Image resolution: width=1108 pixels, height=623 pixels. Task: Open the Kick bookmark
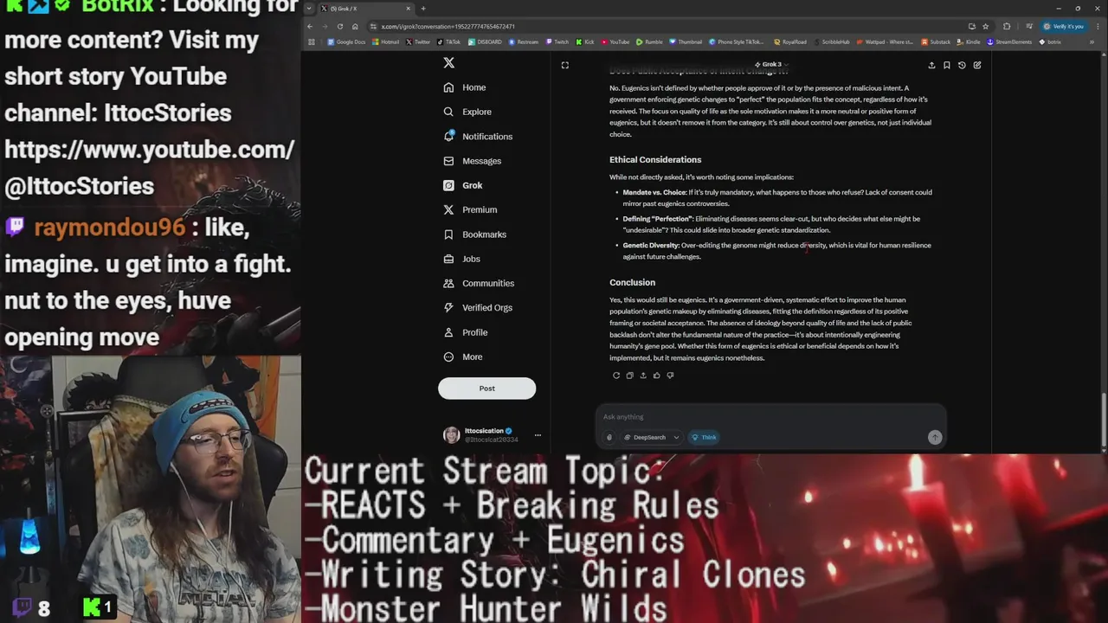[x=585, y=42]
